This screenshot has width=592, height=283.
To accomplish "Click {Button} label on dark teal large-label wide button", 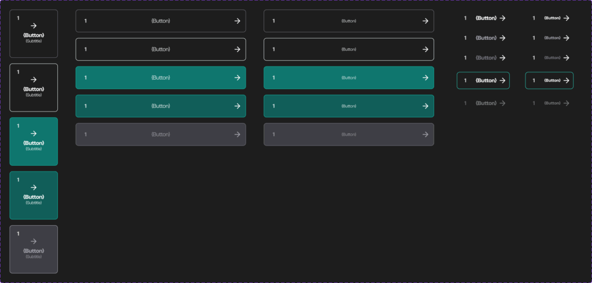I will [161, 106].
